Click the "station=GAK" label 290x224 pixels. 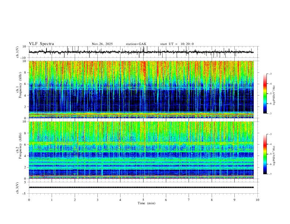136,44
